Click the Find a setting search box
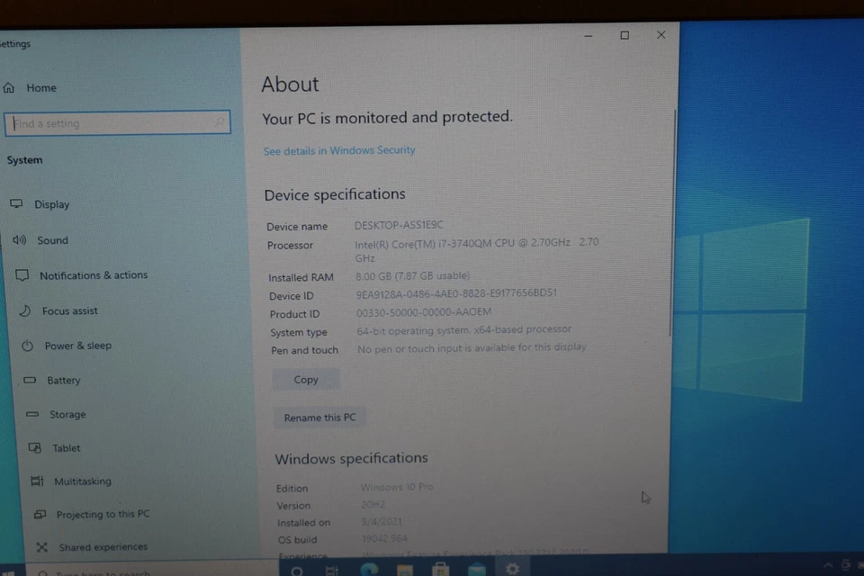The image size is (864, 576). [x=117, y=122]
